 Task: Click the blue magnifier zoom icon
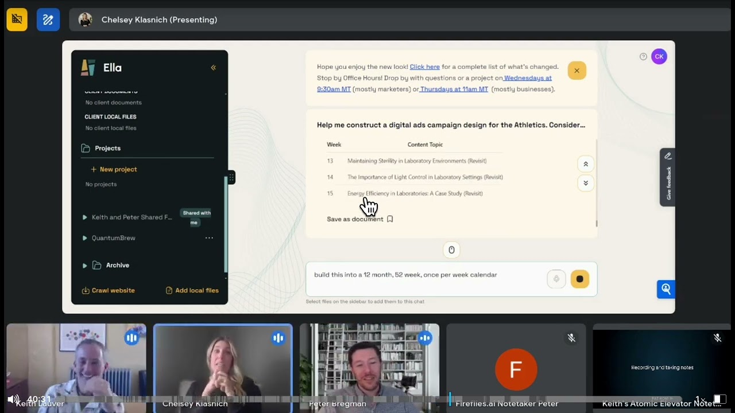666,289
